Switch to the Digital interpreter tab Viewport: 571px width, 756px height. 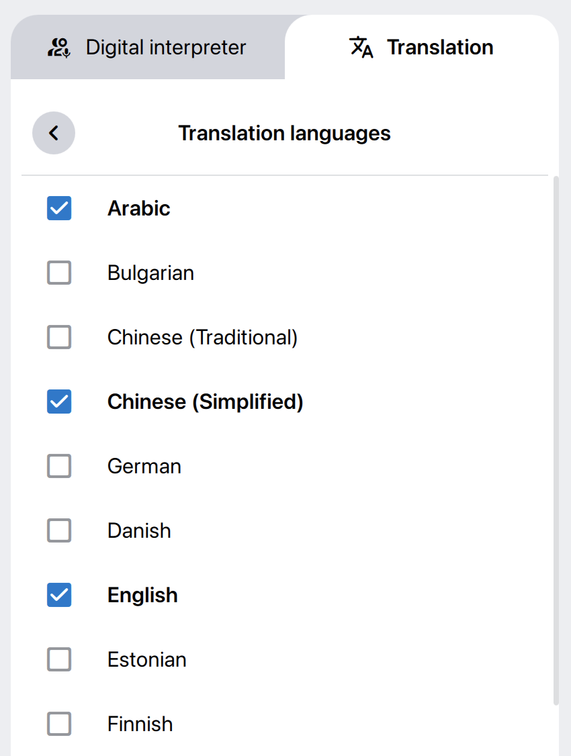[148, 48]
